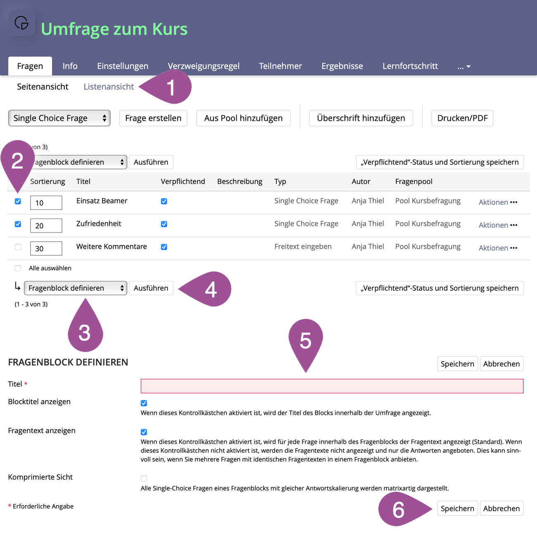Viewport: 537px width, 537px height.
Task: Tick the Alle auswählen checkbox
Action: pyautogui.click(x=18, y=268)
